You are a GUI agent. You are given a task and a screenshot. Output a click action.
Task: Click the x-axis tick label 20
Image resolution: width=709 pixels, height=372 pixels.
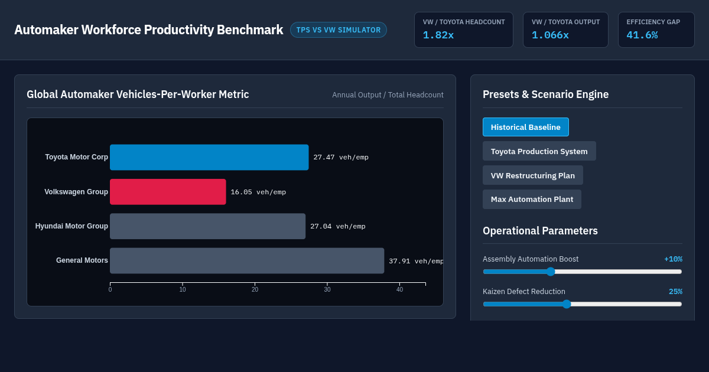click(255, 290)
